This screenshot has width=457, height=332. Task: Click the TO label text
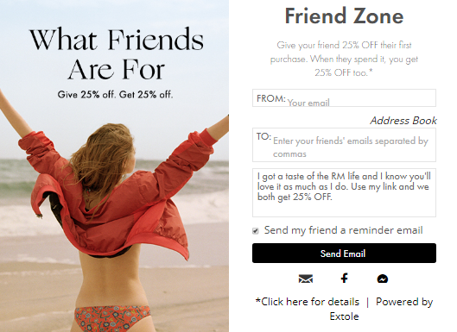pyautogui.click(x=263, y=136)
